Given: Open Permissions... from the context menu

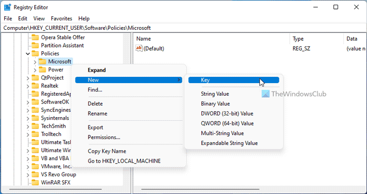Looking at the screenshot, I should pos(128,138).
